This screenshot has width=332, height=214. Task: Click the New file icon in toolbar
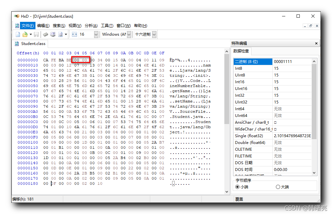[x=18, y=34]
